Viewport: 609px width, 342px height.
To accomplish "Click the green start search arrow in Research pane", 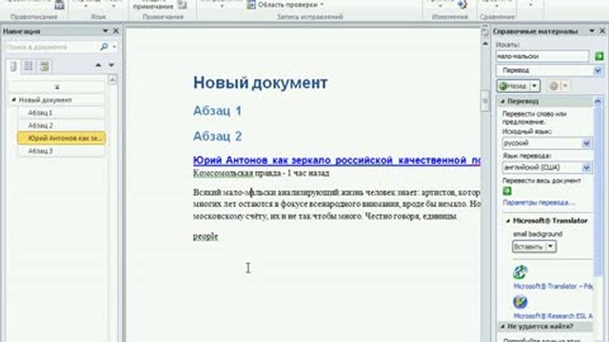I will (x=599, y=56).
